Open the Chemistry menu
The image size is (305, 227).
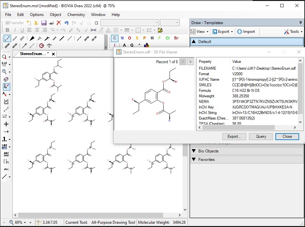[76, 15]
